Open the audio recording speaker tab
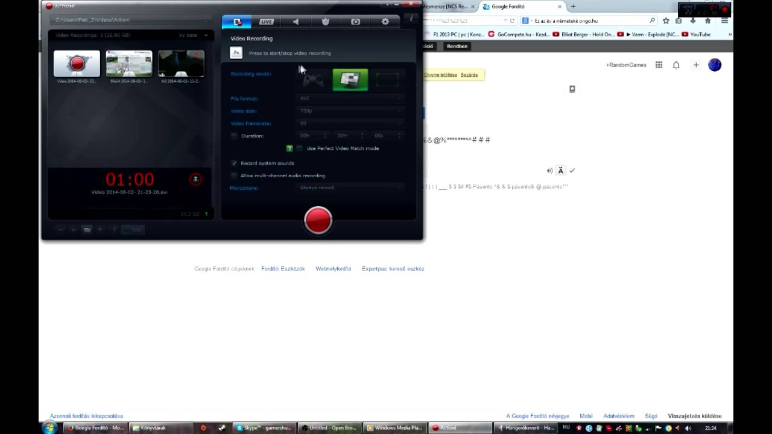 (x=296, y=22)
